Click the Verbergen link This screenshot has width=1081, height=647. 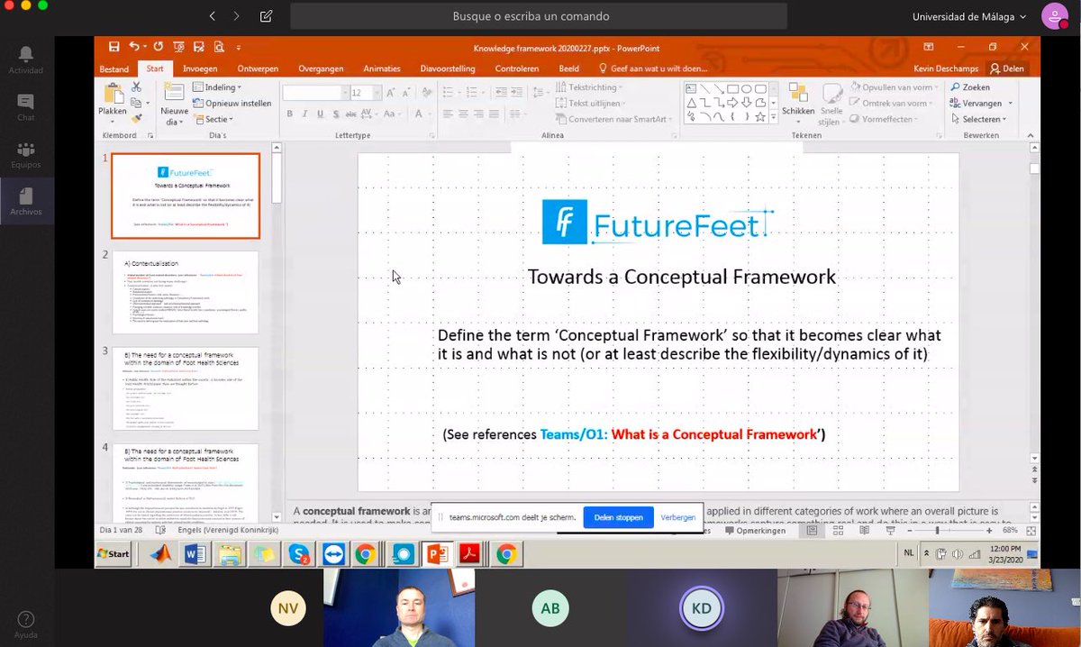coord(677,517)
